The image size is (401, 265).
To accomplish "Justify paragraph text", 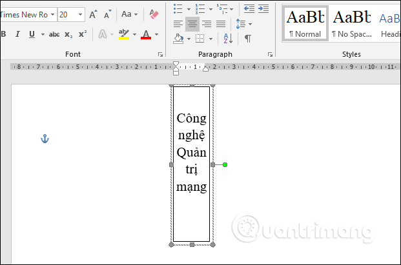I will pyautogui.click(x=221, y=24).
